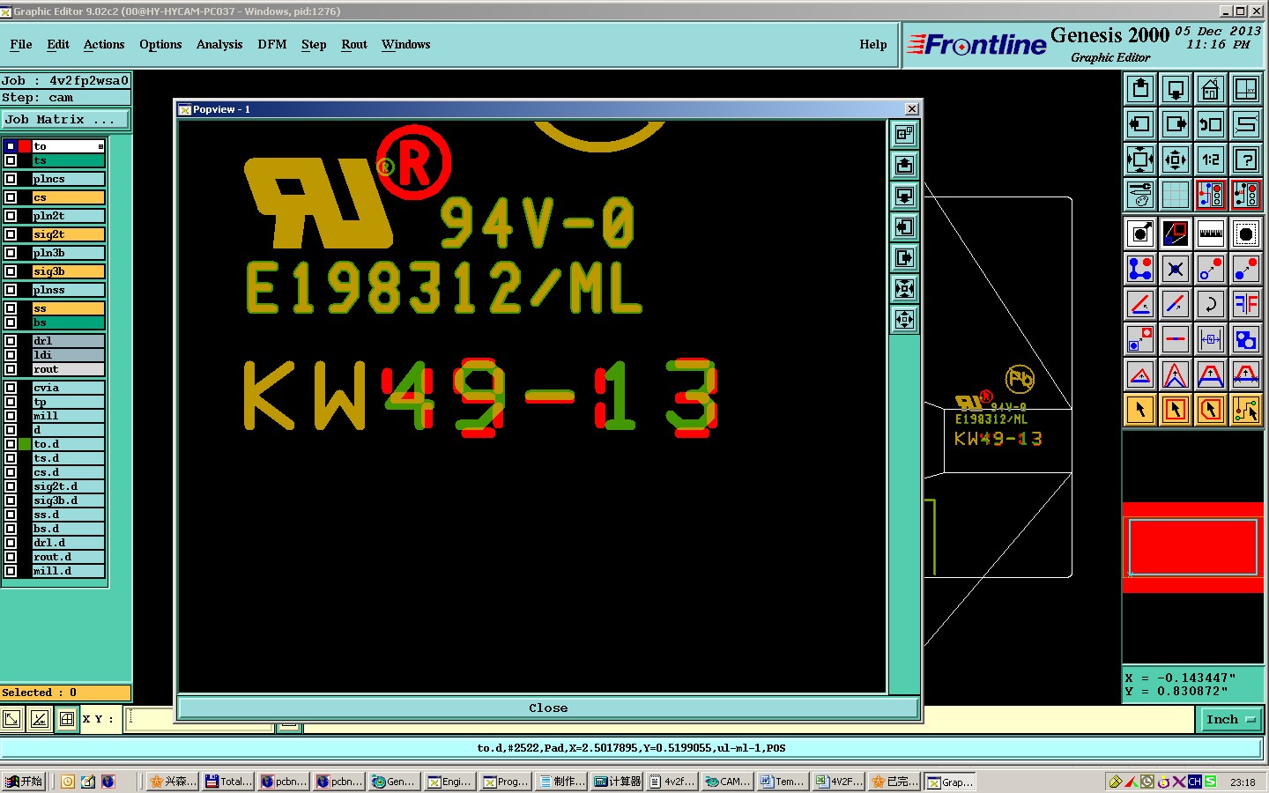Click the Close button in Popview
Viewport: 1269px width, 793px height.
[548, 708]
